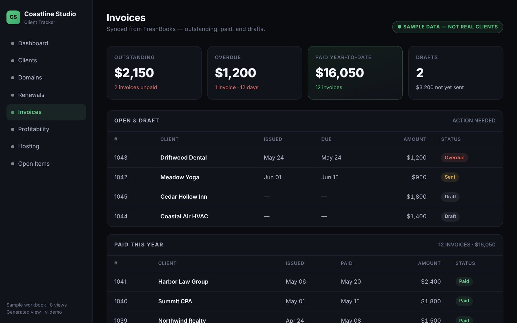Click the $2,400 amount for Harbor Law Group
Viewport: 517px width, 323px height.
(x=431, y=282)
